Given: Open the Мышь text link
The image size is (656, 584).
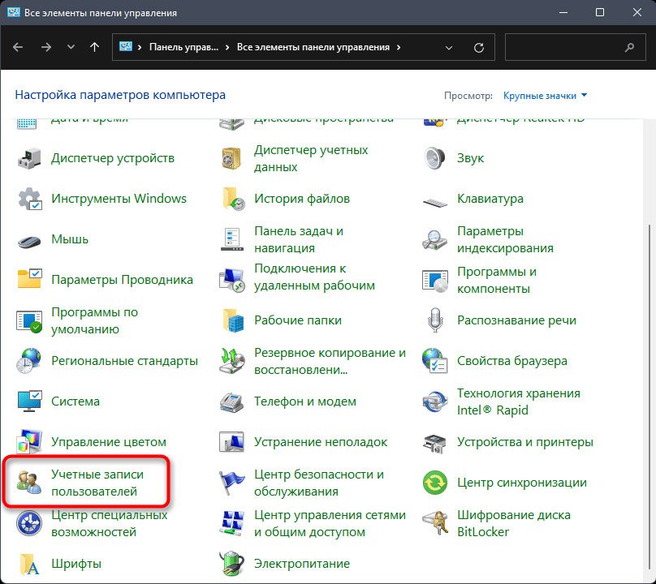Looking at the screenshot, I should tap(70, 239).
